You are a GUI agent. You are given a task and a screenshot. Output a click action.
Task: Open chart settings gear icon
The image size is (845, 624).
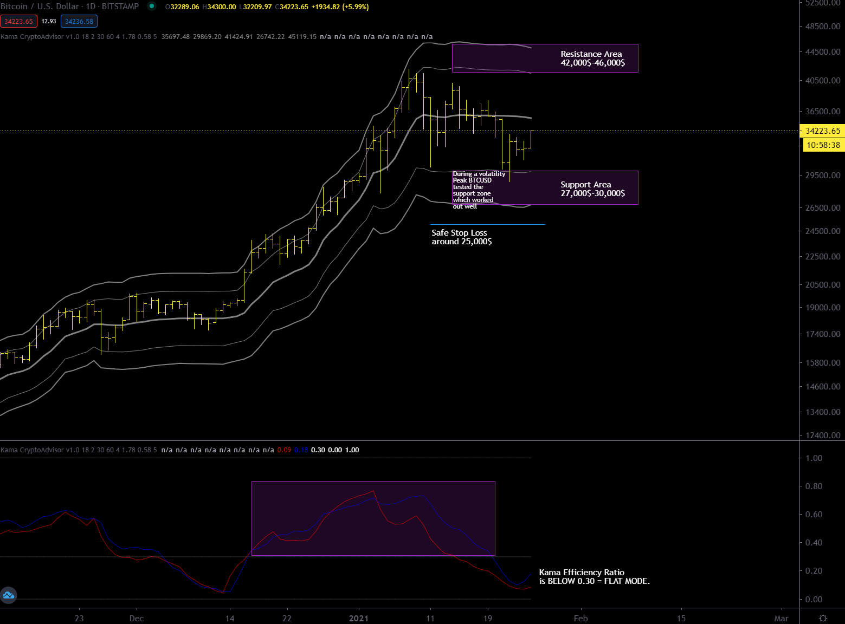point(822,618)
